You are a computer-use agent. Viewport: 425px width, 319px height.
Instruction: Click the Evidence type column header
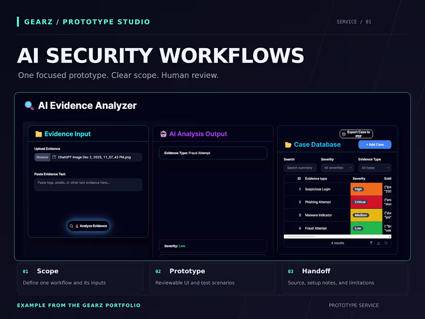316,179
